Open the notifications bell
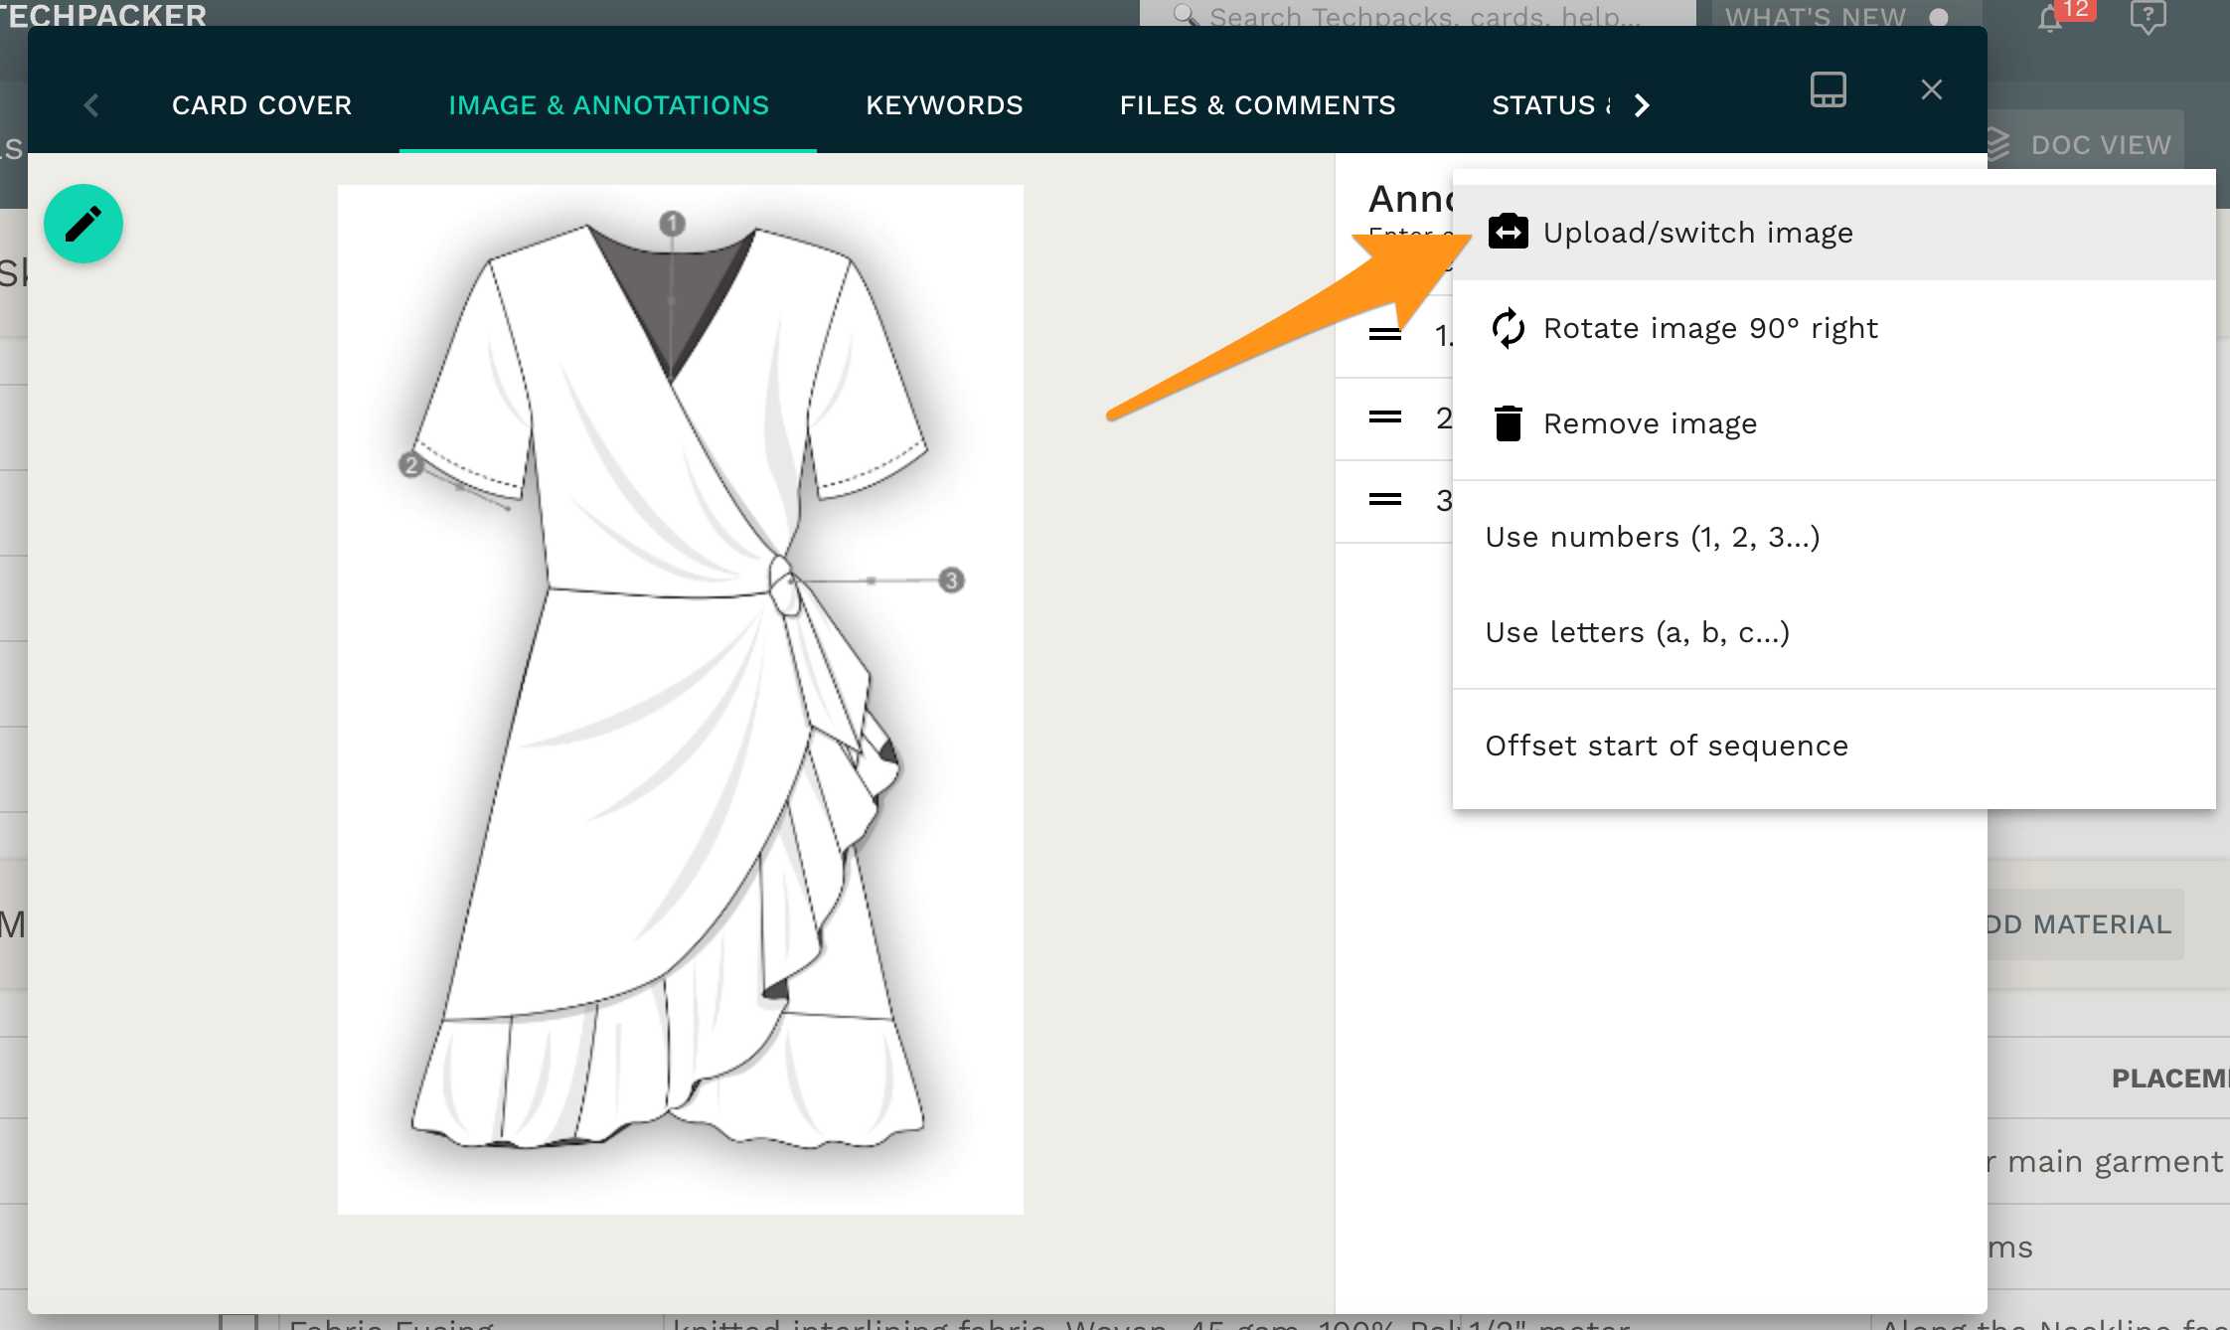 click(x=2049, y=18)
